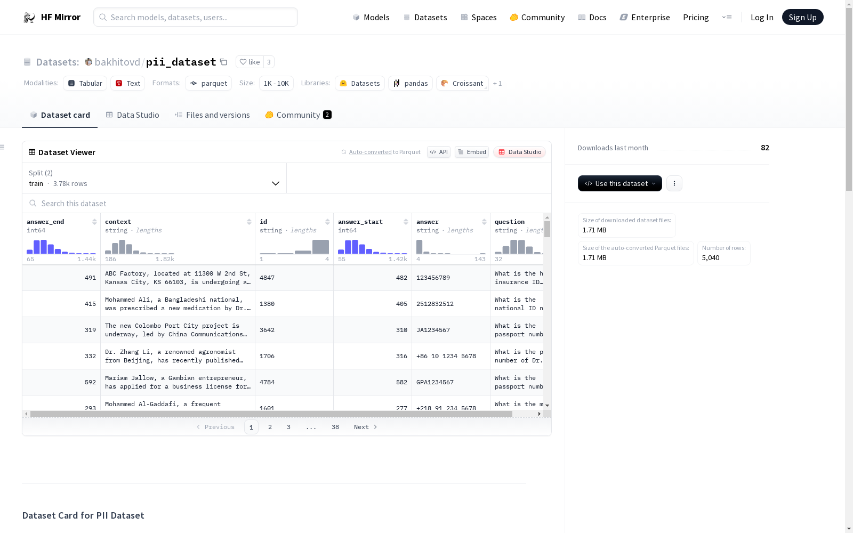Toggle the left sidebar table of contents icon
The image size is (853, 533).
(x=3, y=147)
